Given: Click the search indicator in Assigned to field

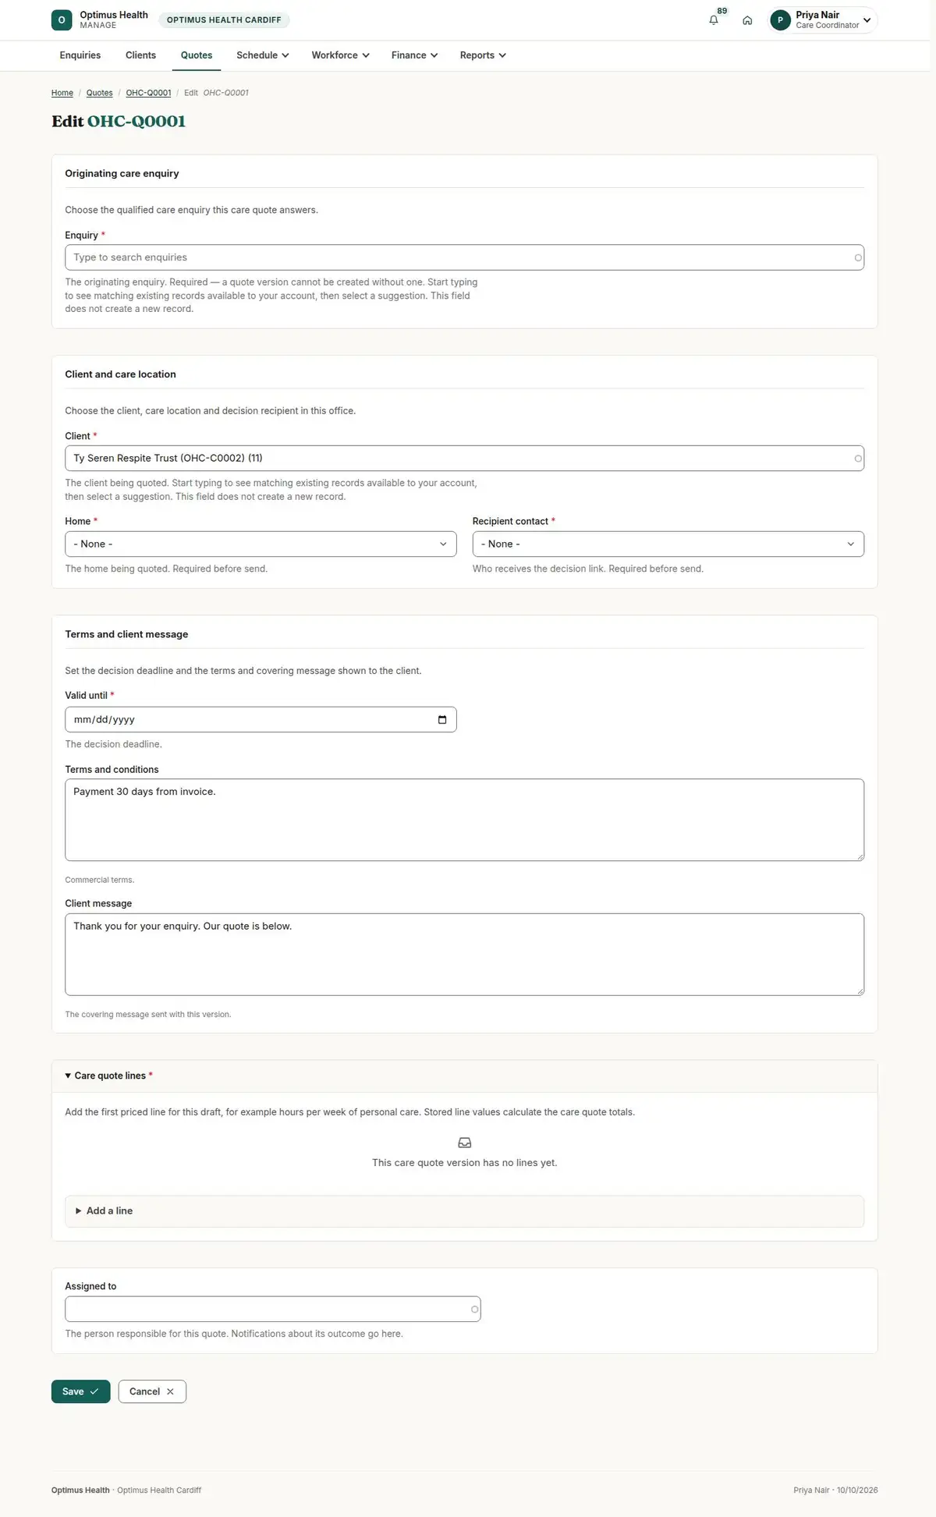Looking at the screenshot, I should point(474,1310).
